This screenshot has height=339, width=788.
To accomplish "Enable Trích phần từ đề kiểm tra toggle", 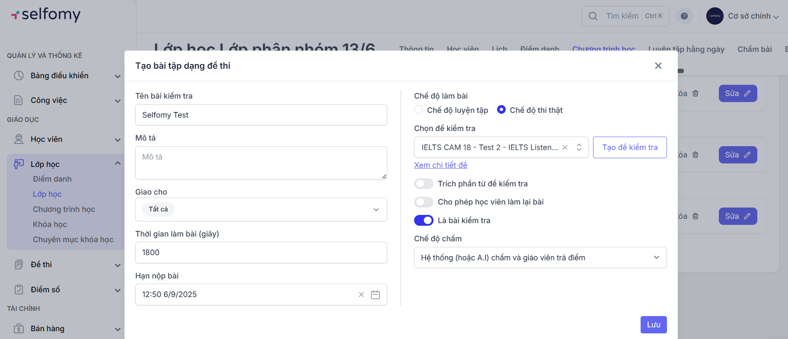I will point(424,184).
